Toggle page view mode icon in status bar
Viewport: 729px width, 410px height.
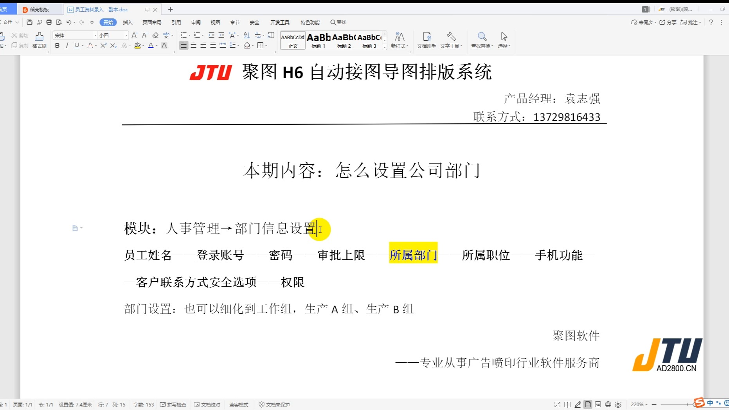point(588,405)
